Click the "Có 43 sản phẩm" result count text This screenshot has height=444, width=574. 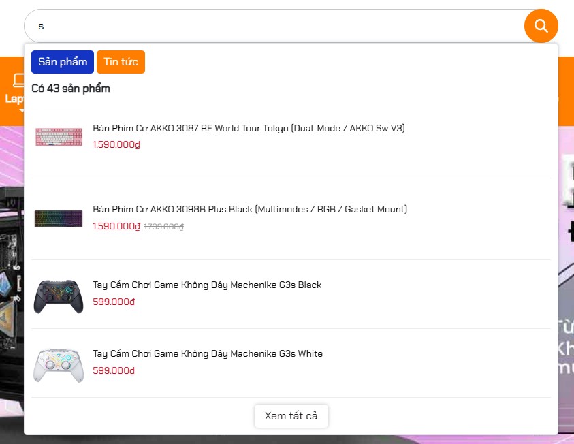(71, 89)
